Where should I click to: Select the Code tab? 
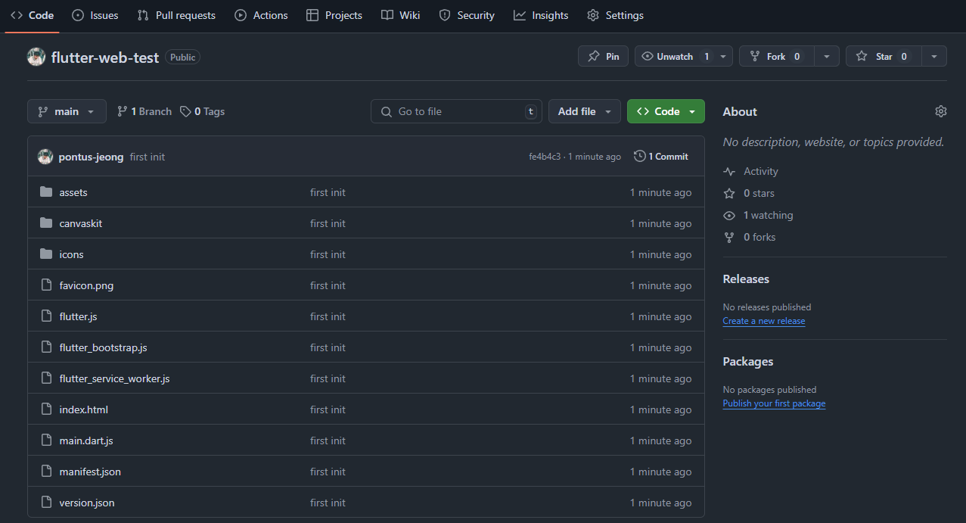[33, 15]
